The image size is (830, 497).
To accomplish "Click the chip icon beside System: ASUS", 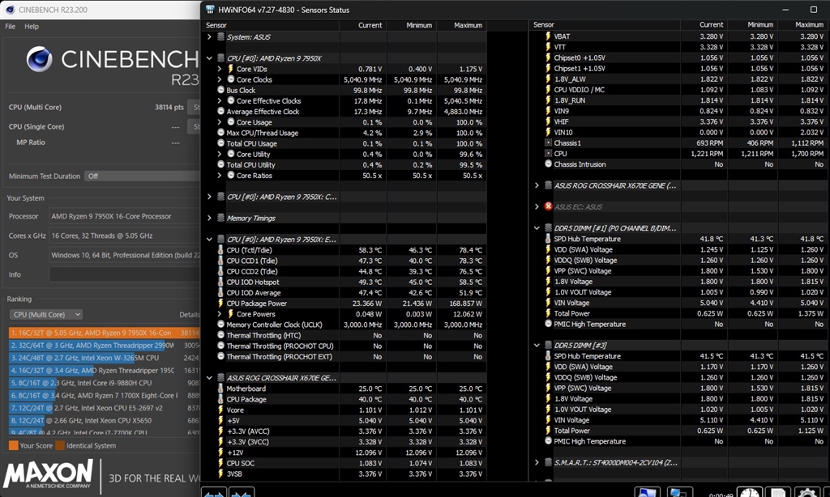I will (x=220, y=36).
